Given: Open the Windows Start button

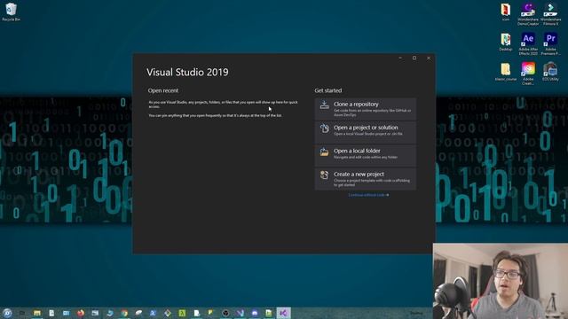Looking at the screenshot, I should pos(7,313).
